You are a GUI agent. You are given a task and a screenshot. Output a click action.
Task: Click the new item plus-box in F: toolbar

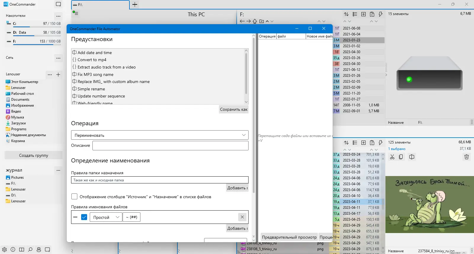tap(363, 14)
